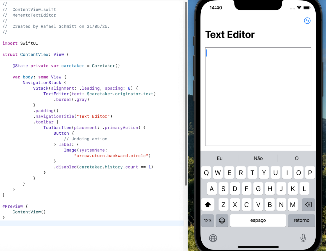This screenshot has width=326, height=251.
Task: Switch to the 123 numeric keyboard
Action: click(x=208, y=221)
